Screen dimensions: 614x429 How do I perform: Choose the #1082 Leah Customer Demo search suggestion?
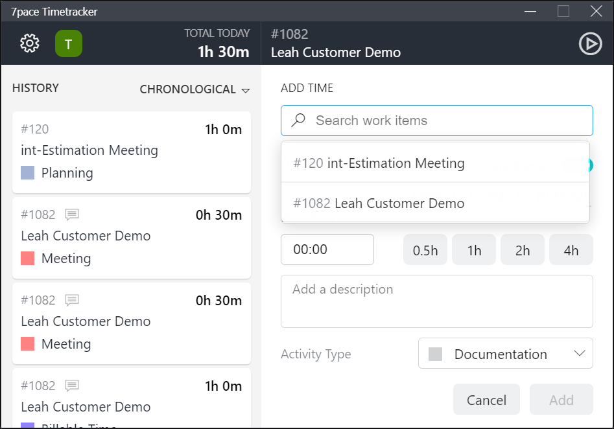[x=435, y=203]
